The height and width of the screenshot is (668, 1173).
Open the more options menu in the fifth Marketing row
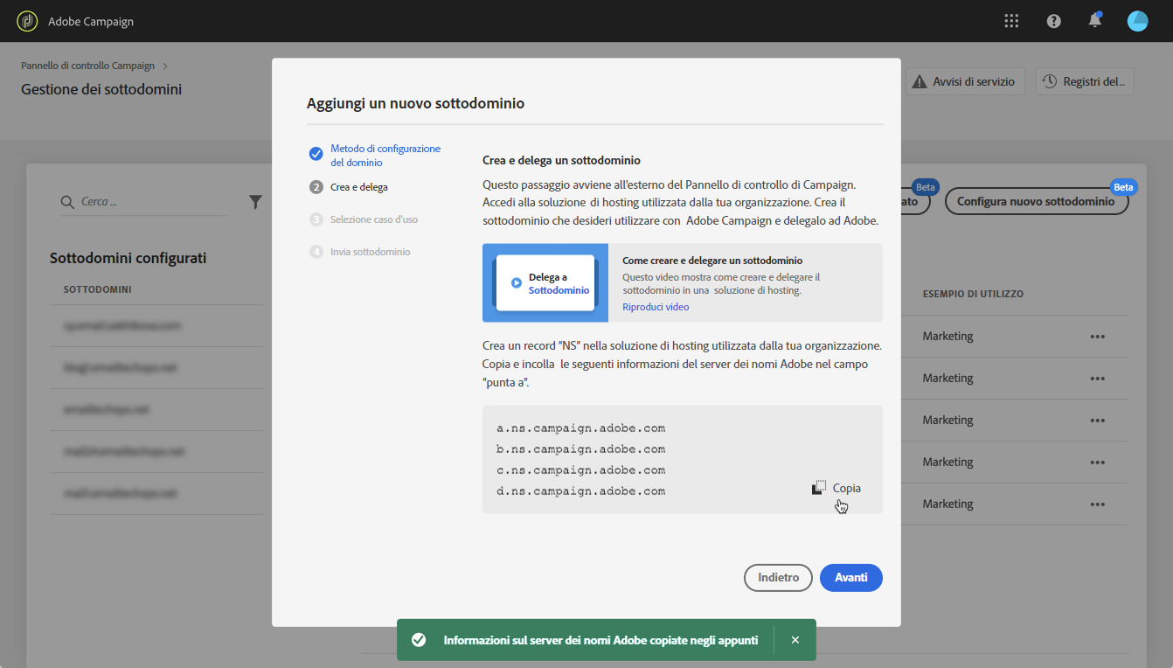[x=1098, y=504]
